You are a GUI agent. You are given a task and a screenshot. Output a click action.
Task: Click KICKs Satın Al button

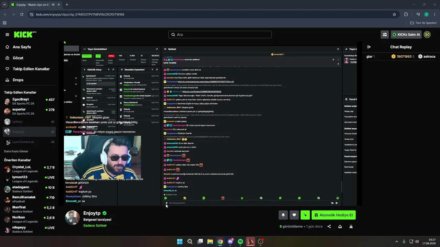click(x=406, y=35)
